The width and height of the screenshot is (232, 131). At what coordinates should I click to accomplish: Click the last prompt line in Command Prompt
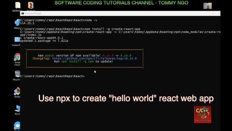pyautogui.click(x=52, y=76)
